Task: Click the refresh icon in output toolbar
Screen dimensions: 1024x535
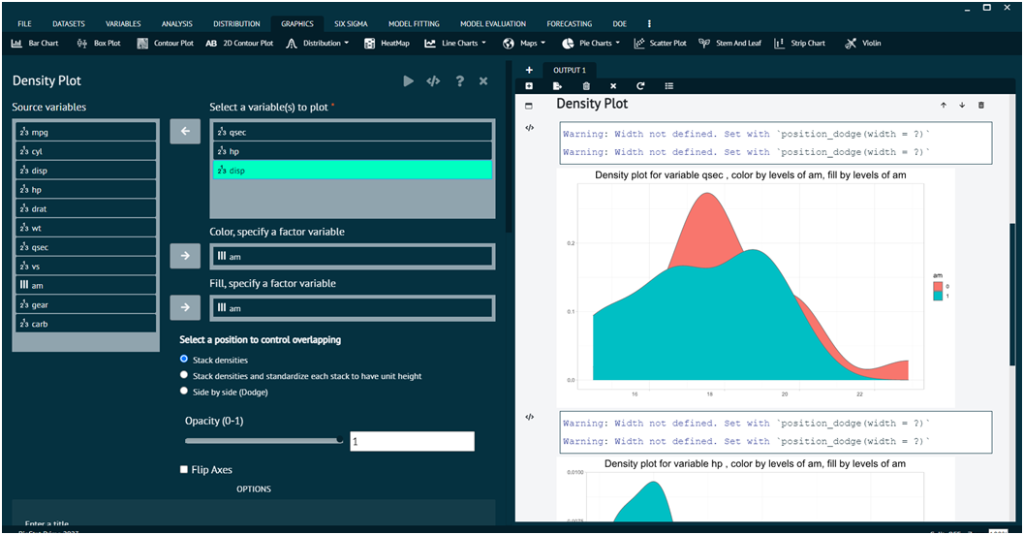Action: coord(640,86)
